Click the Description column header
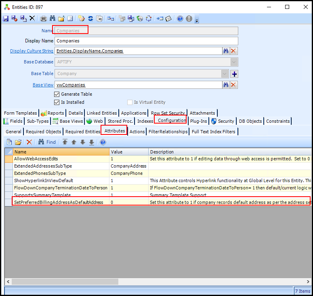Screen dimensions: 313x296 tap(230, 152)
